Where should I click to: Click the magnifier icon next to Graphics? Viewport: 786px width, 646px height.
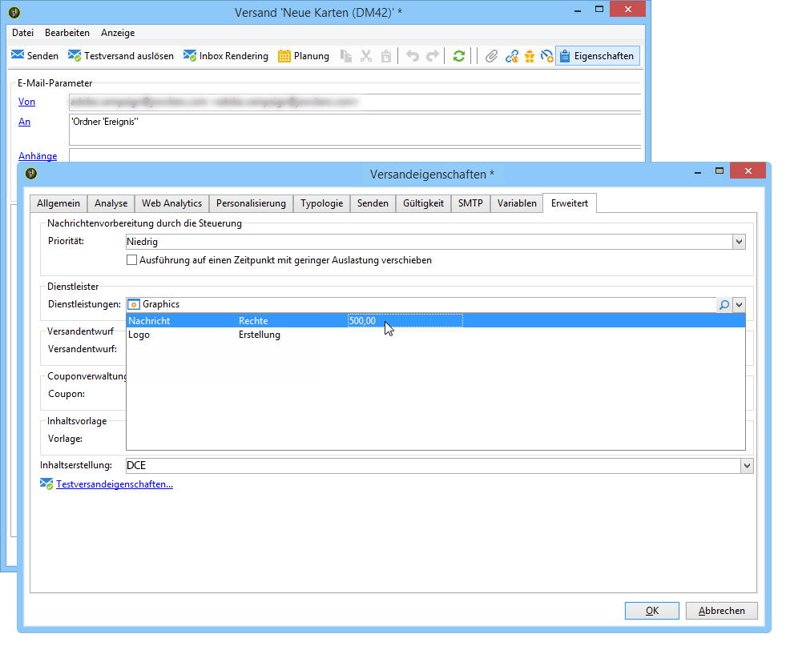[724, 304]
